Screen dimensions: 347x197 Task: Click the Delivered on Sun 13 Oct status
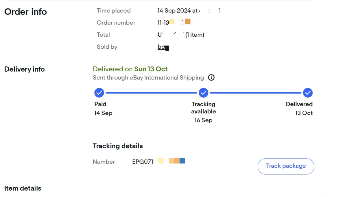click(130, 69)
